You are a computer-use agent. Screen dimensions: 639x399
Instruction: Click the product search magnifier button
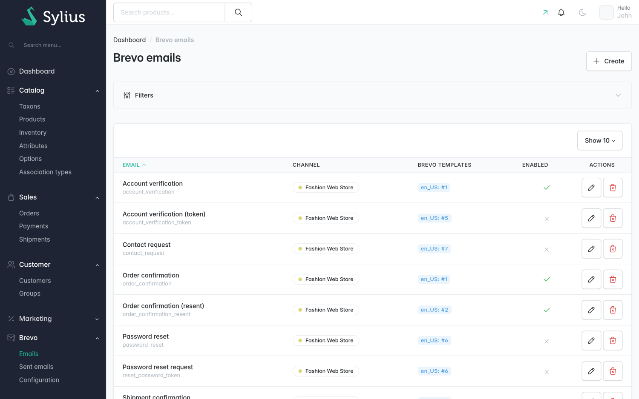tap(239, 12)
